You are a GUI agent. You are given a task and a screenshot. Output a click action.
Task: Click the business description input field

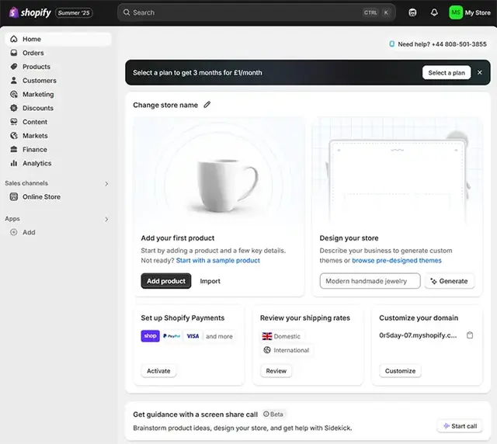pyautogui.click(x=370, y=281)
